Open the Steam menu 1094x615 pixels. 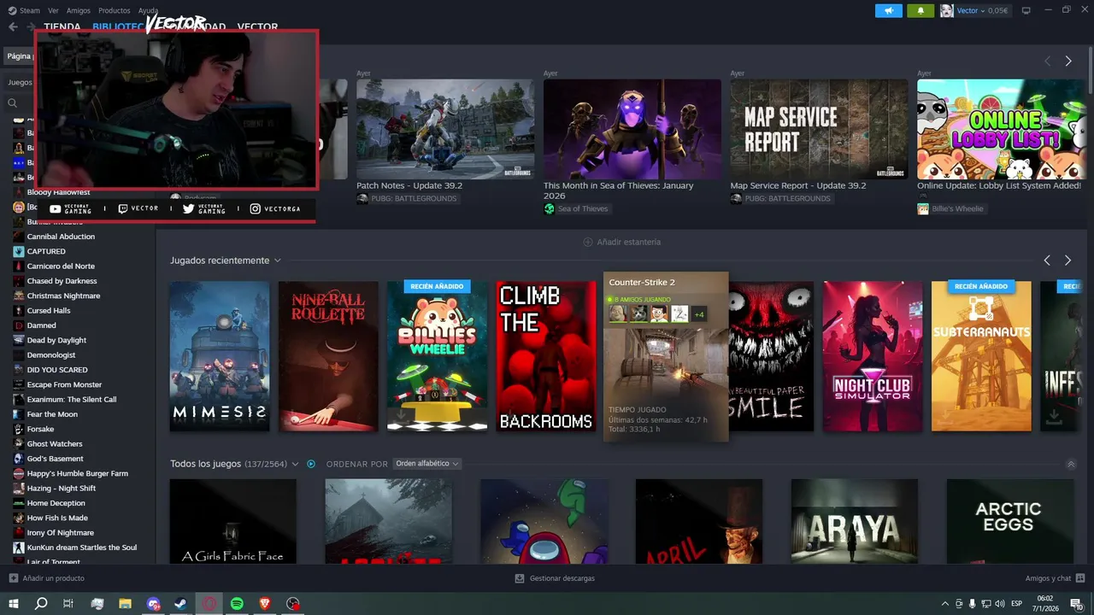click(x=25, y=10)
